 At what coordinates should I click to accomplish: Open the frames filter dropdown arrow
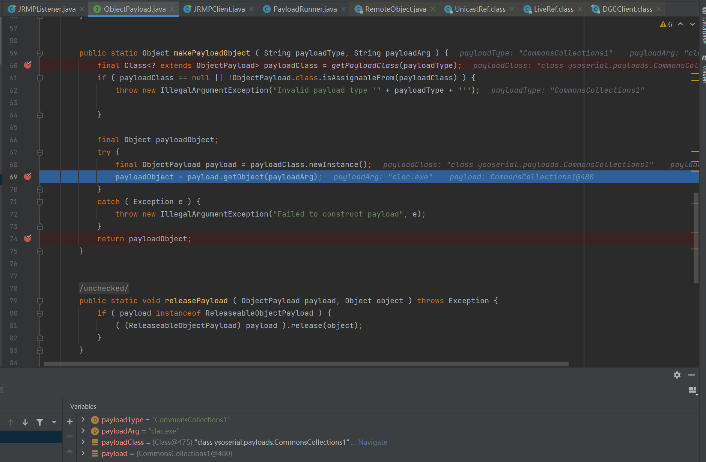[54, 422]
